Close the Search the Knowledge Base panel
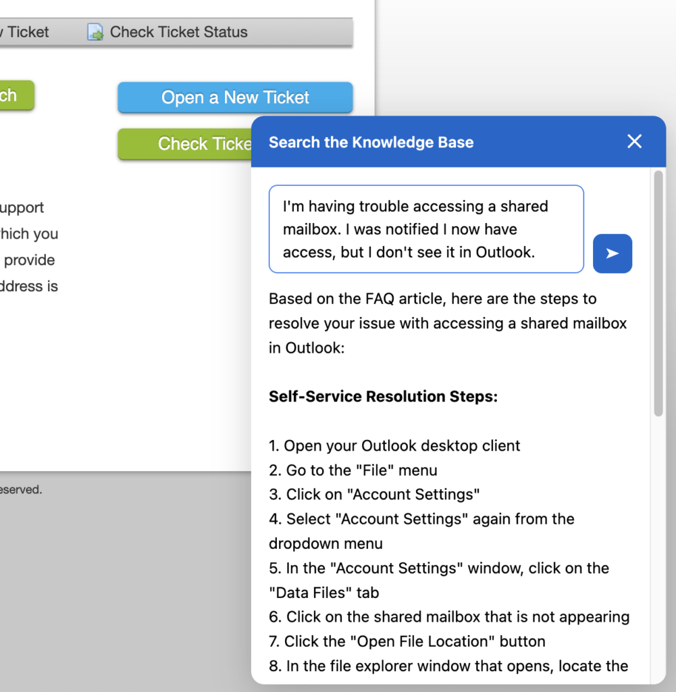Image resolution: width=676 pixels, height=692 pixels. point(634,141)
